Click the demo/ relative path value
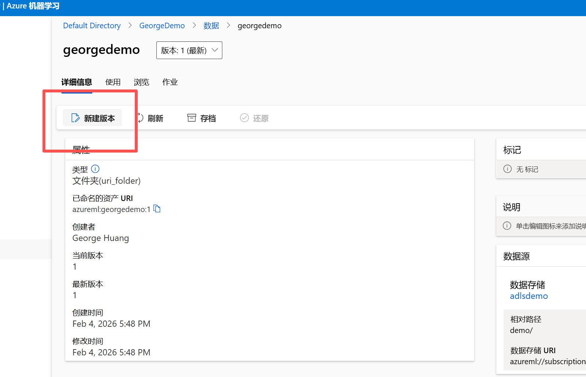The height and width of the screenshot is (377, 586). tap(521, 330)
